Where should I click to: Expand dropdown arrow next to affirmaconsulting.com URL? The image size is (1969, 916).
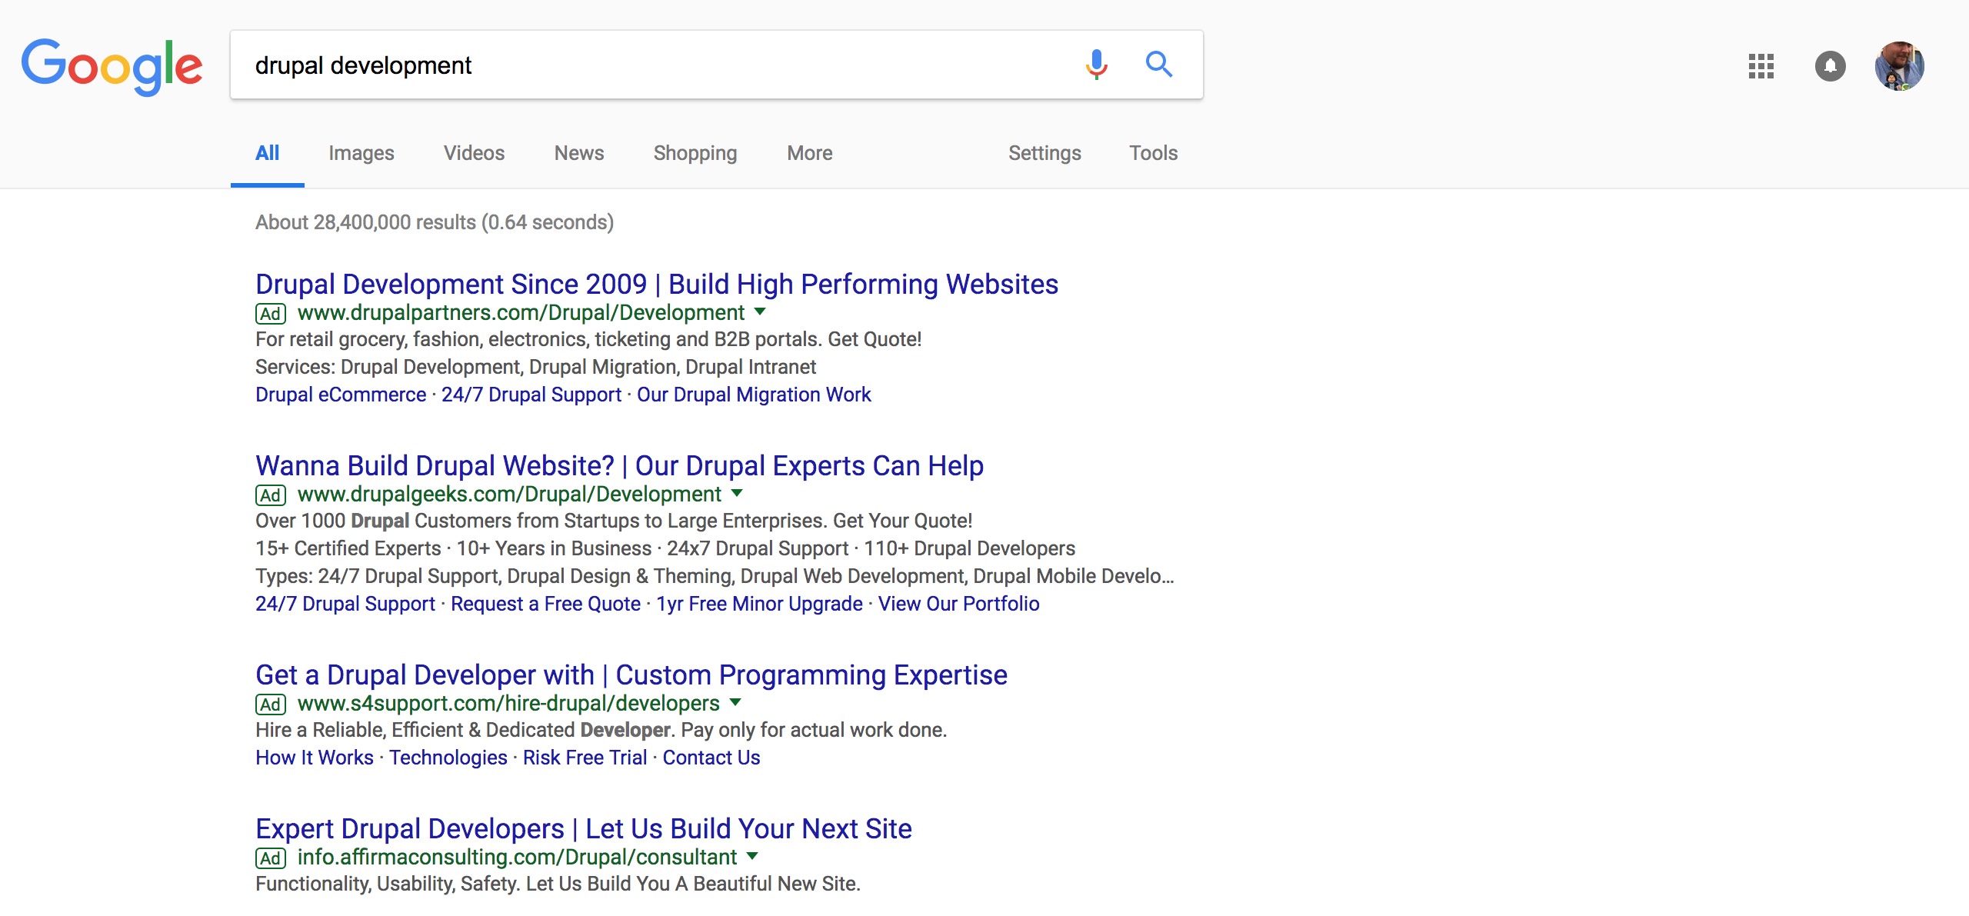753,856
